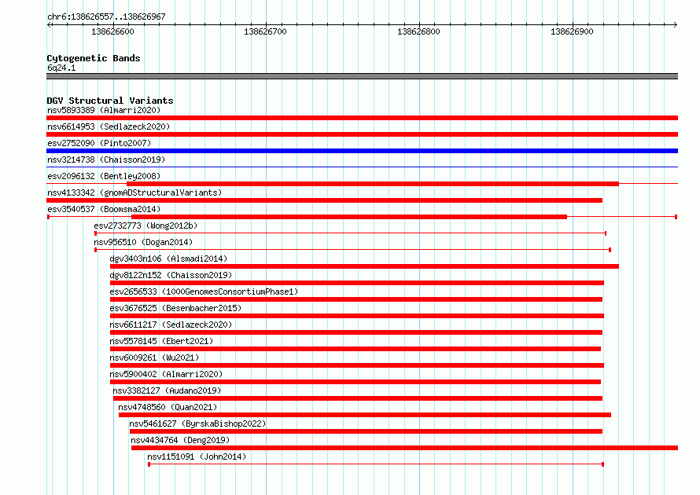Select nsv5461627 (ByrskaBishop2022) label
The image size is (700, 495).
click(x=197, y=423)
